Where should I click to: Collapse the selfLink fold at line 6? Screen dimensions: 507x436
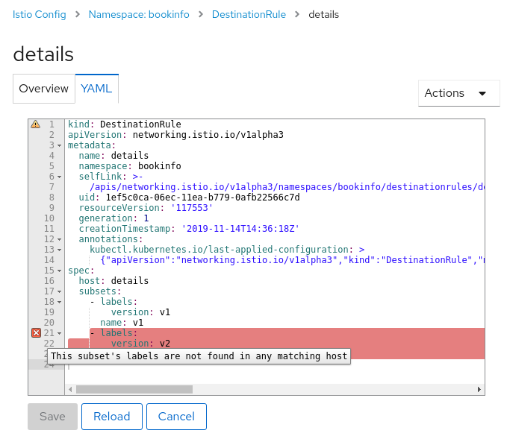60,177
